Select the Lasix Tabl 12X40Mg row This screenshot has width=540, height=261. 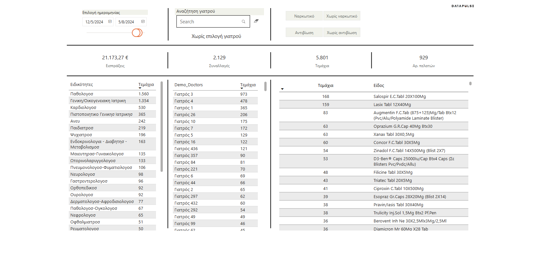[x=374, y=105]
